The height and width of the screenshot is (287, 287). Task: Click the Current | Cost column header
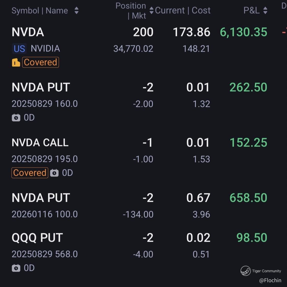point(183,10)
